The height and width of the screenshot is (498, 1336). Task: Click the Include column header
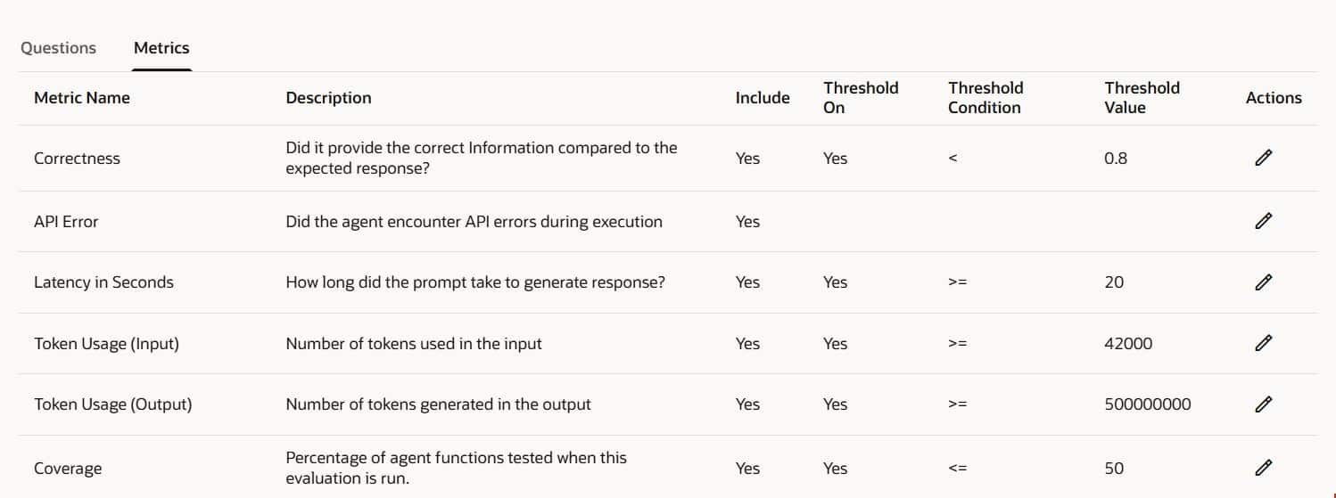pos(762,98)
